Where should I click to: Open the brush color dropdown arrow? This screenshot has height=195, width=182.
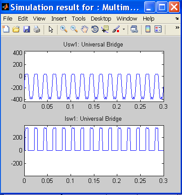point(124,29)
